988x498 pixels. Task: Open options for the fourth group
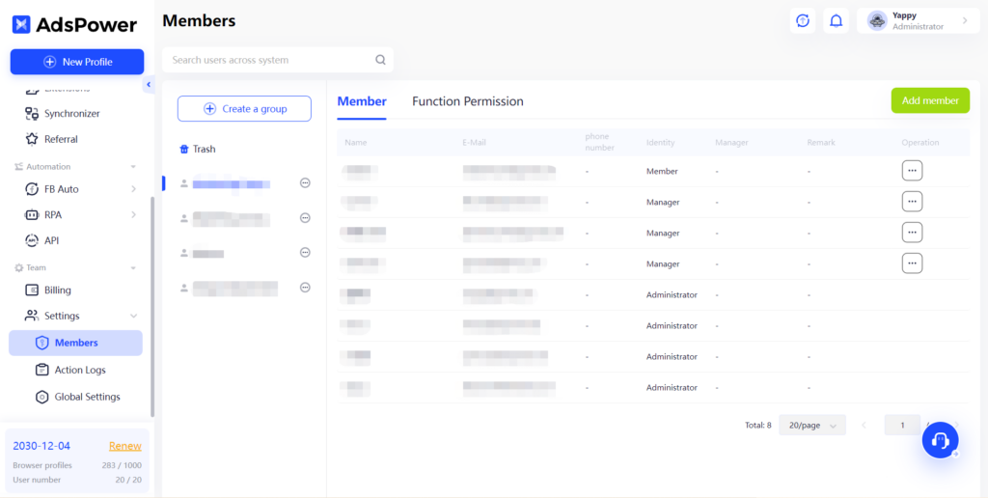tap(305, 288)
